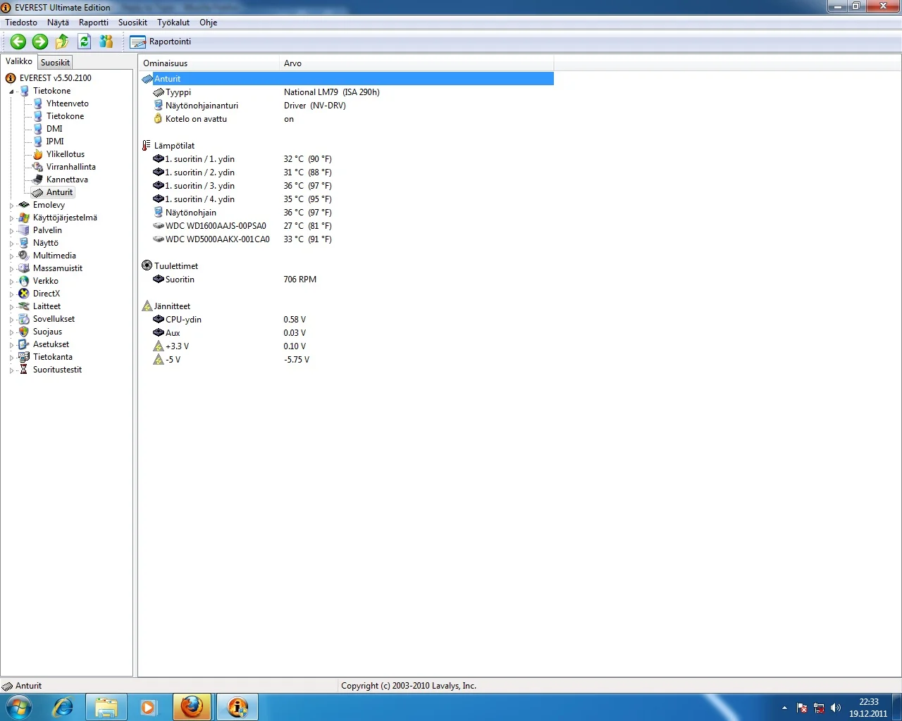Click the Up level arrow toolbar icon
This screenshot has height=721, width=902.
(62, 42)
